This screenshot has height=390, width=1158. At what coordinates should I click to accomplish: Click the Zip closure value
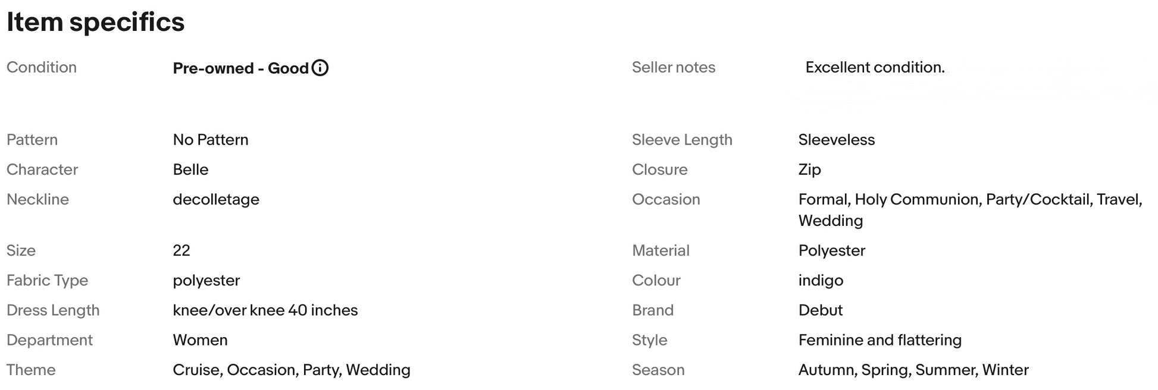[x=810, y=170]
